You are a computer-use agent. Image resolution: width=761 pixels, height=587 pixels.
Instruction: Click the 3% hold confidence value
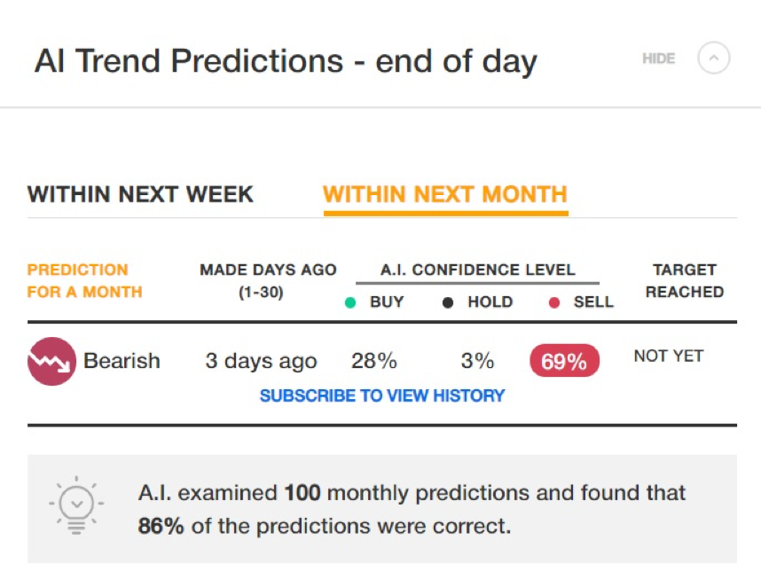point(477,361)
